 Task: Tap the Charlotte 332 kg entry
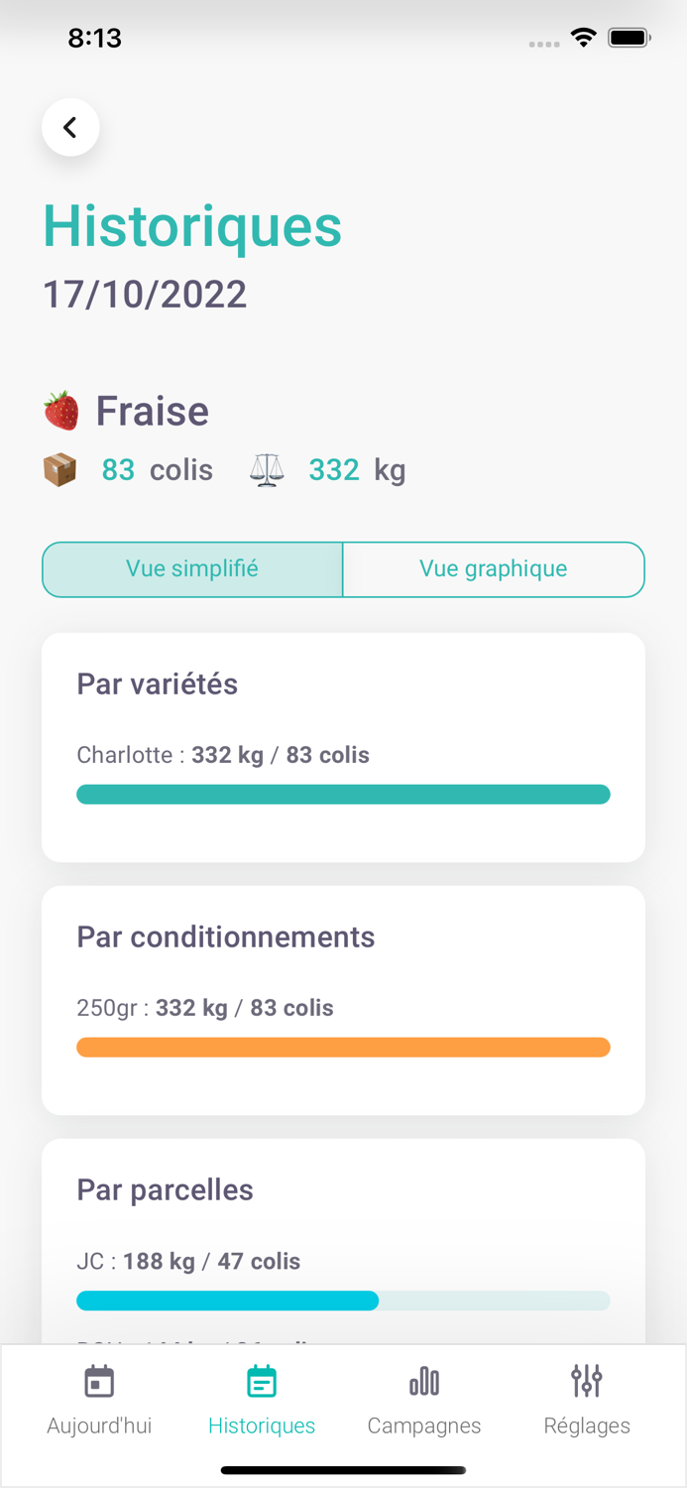(x=224, y=755)
